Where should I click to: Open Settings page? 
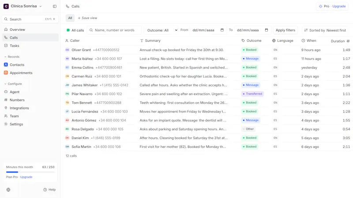(30, 124)
